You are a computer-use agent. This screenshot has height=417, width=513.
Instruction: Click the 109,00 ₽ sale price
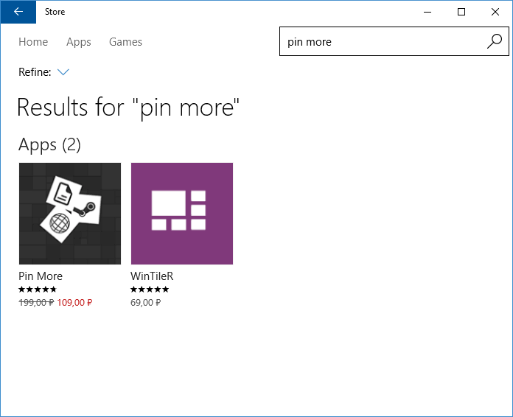[74, 303]
